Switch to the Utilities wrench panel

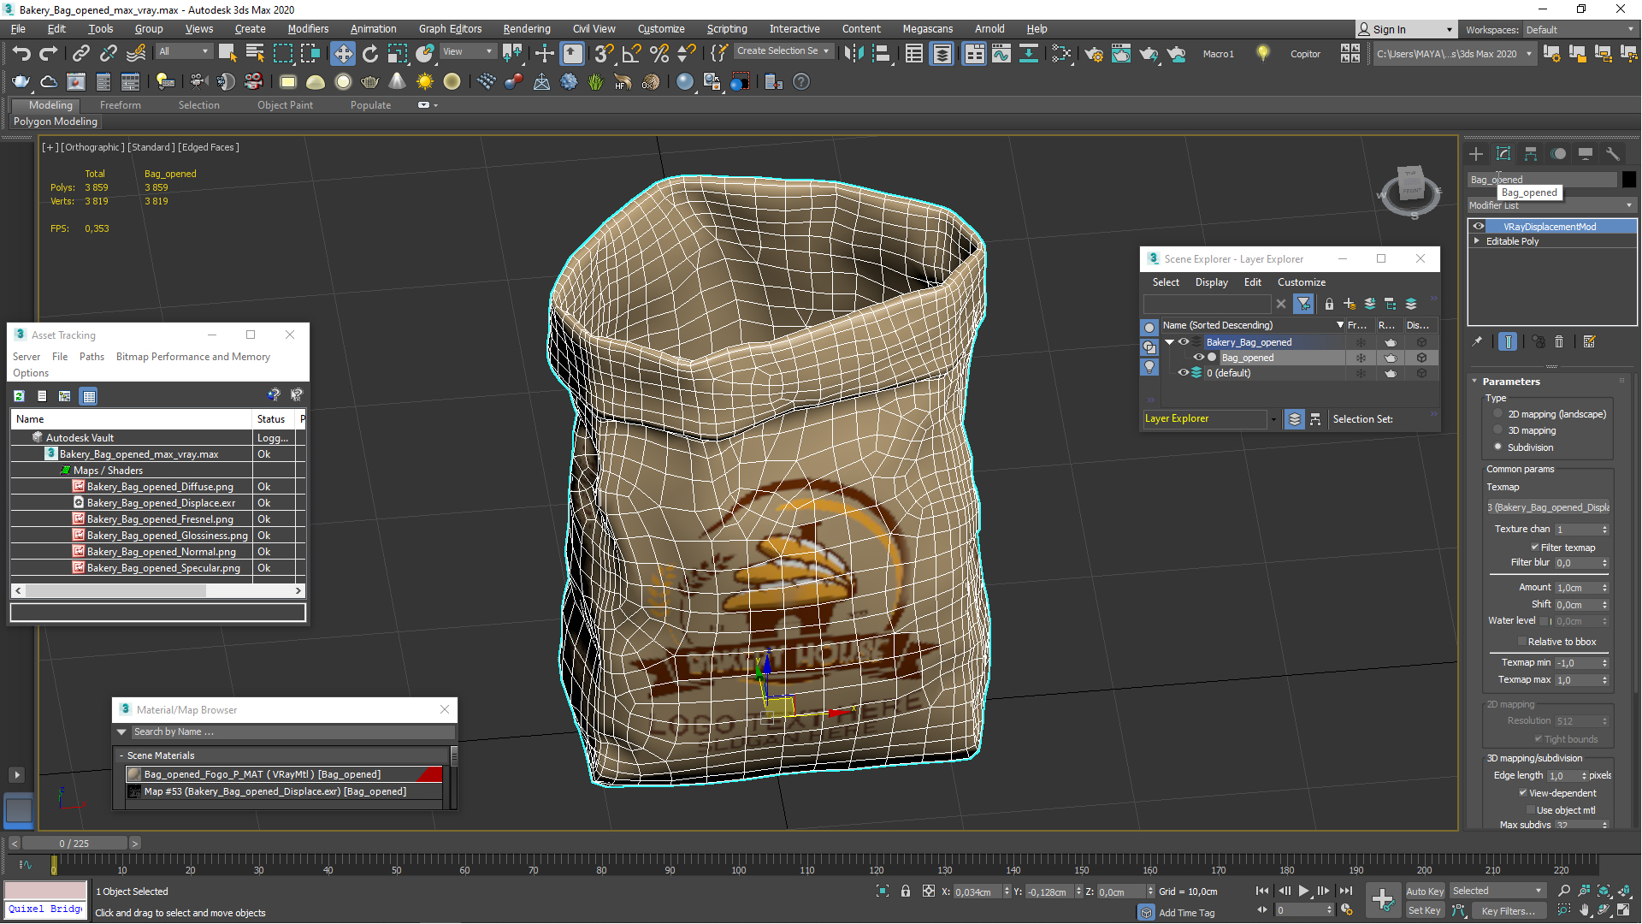[x=1613, y=154]
